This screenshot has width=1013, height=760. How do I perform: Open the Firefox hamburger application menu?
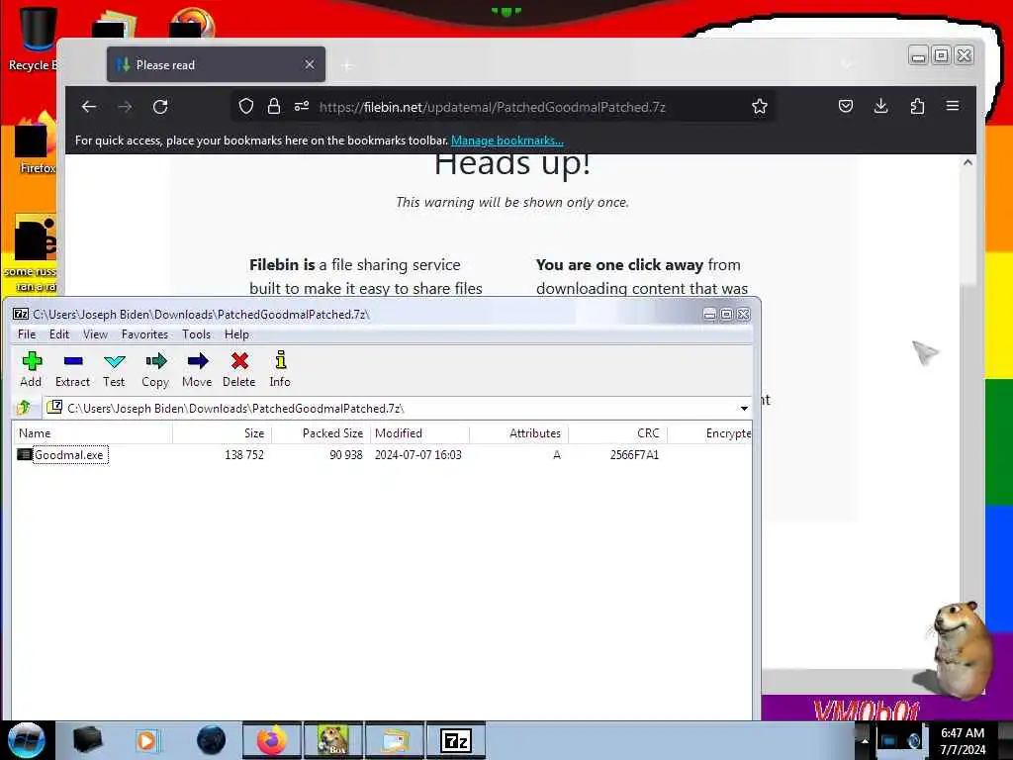[x=953, y=107]
